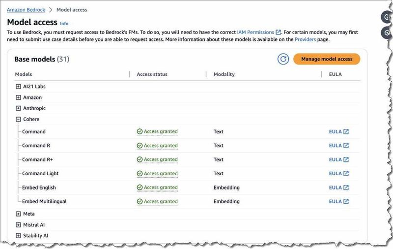393x249 pixels.
Task: Click Access granted status for Command Light
Action: pos(157,173)
